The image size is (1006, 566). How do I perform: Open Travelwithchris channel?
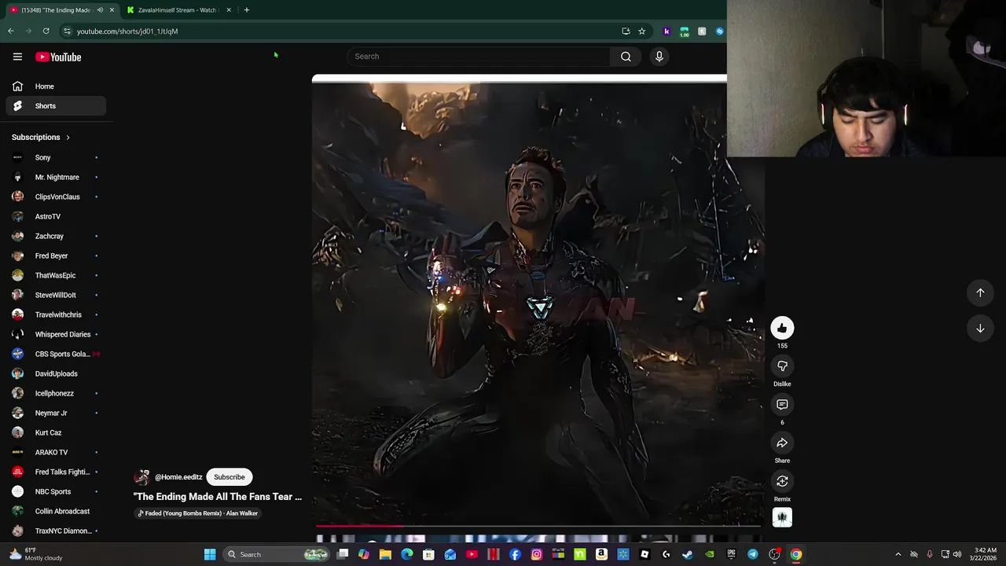[56, 314]
